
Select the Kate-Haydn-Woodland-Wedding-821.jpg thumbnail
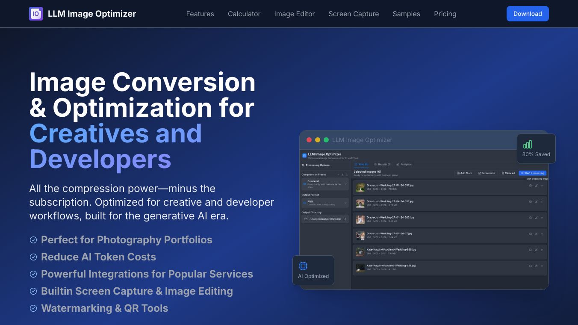coord(360,268)
